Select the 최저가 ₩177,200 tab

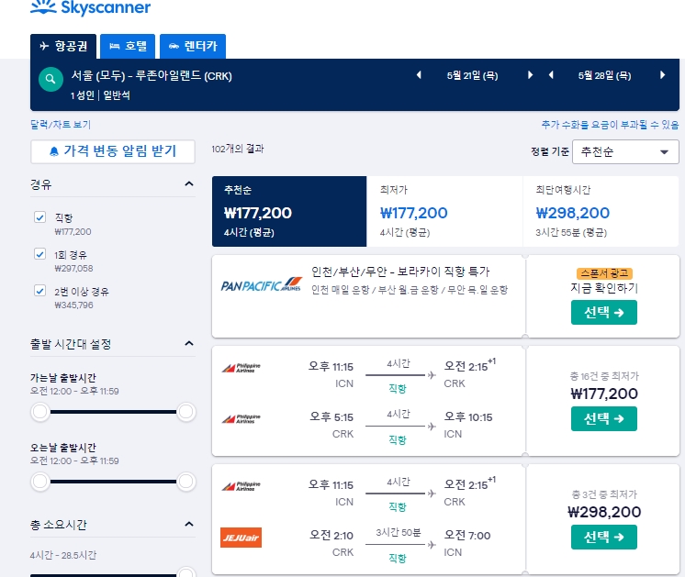click(x=444, y=211)
